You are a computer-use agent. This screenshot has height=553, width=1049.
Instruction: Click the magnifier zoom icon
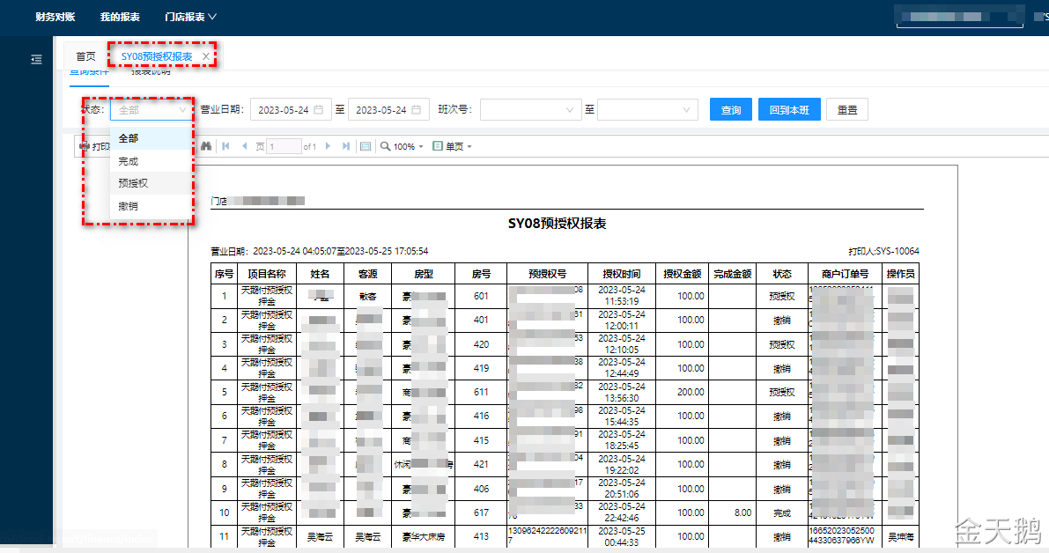(386, 146)
